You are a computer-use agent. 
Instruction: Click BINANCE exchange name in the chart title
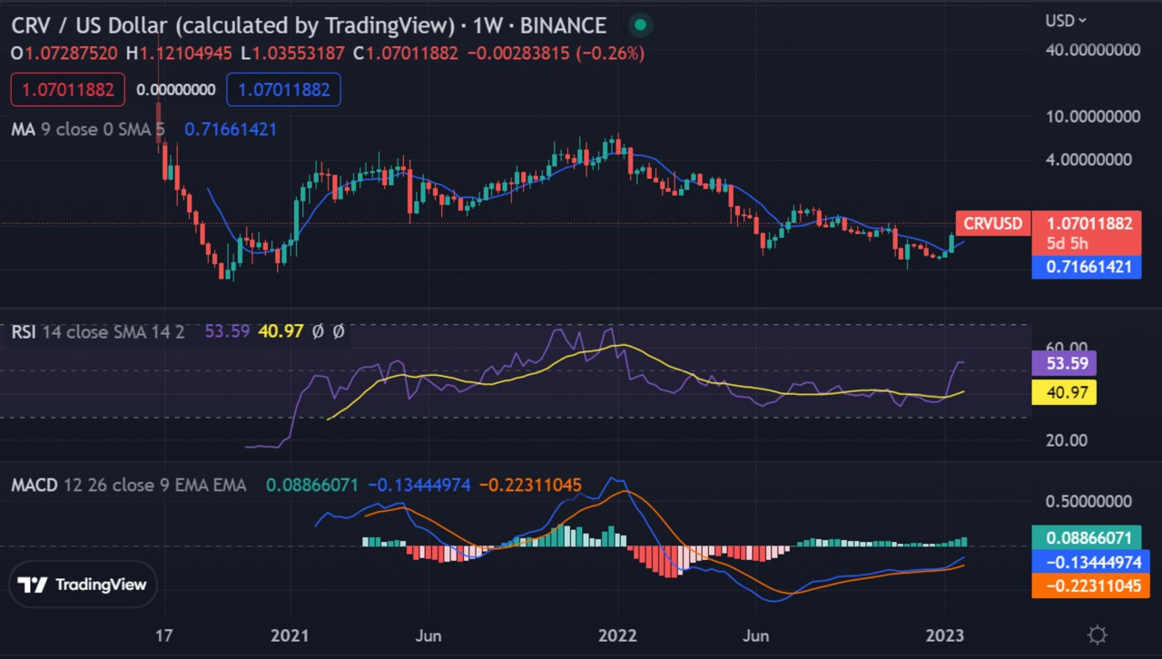pos(562,25)
